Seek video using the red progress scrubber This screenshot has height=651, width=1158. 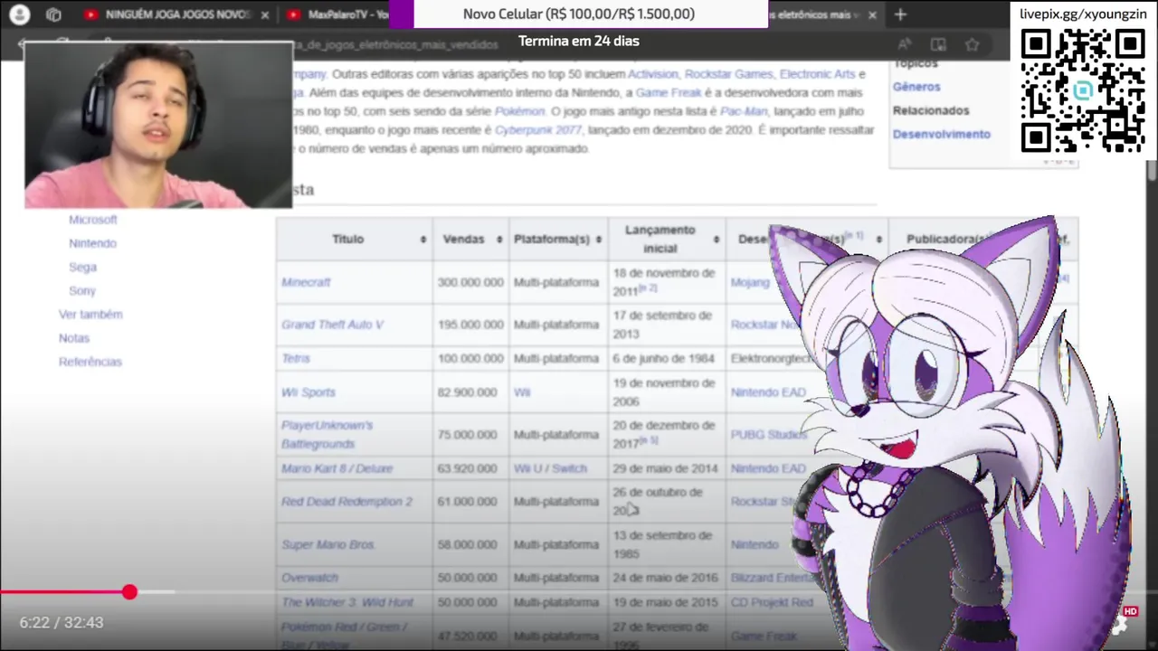(129, 592)
